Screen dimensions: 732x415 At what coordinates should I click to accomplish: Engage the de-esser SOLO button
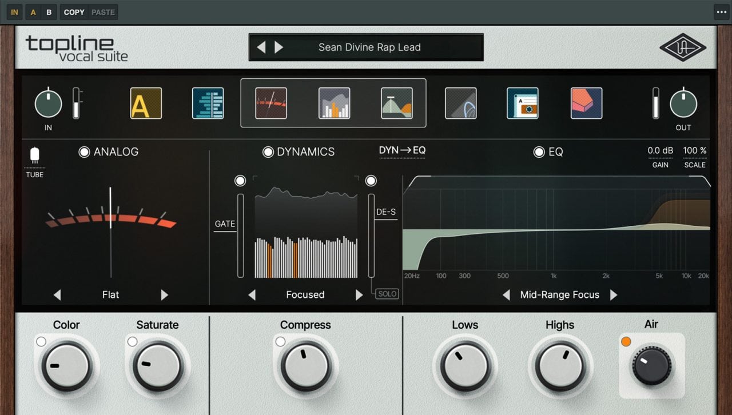387,293
